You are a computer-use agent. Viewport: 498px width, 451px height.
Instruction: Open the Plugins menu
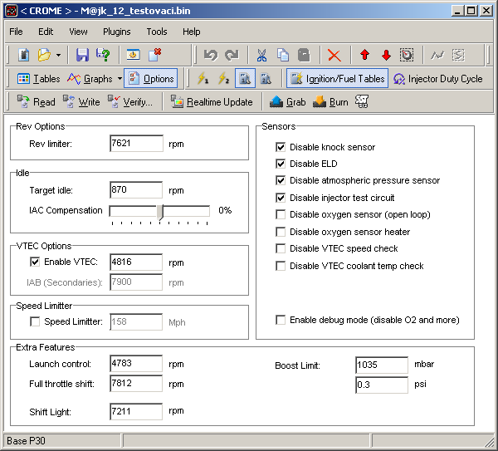pos(117,32)
